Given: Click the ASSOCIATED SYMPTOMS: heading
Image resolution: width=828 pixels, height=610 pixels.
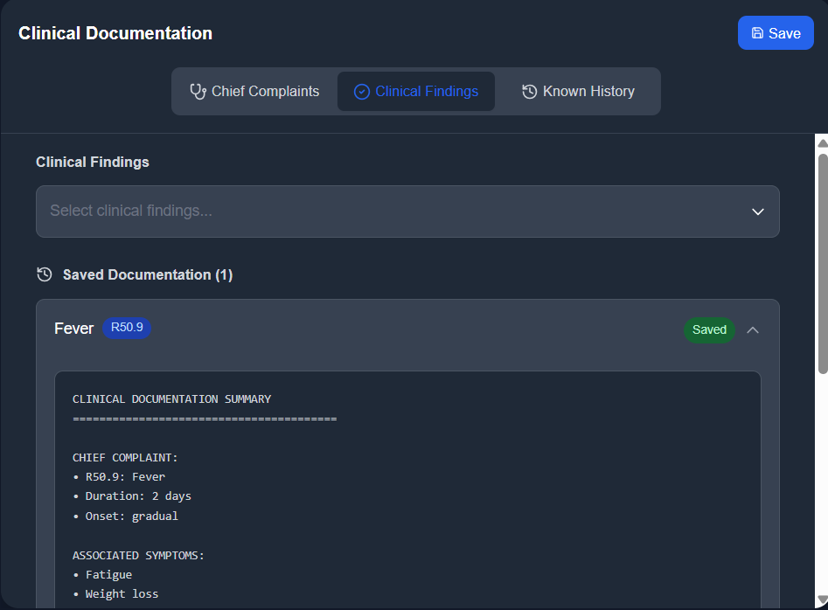Looking at the screenshot, I should pyautogui.click(x=138, y=555).
